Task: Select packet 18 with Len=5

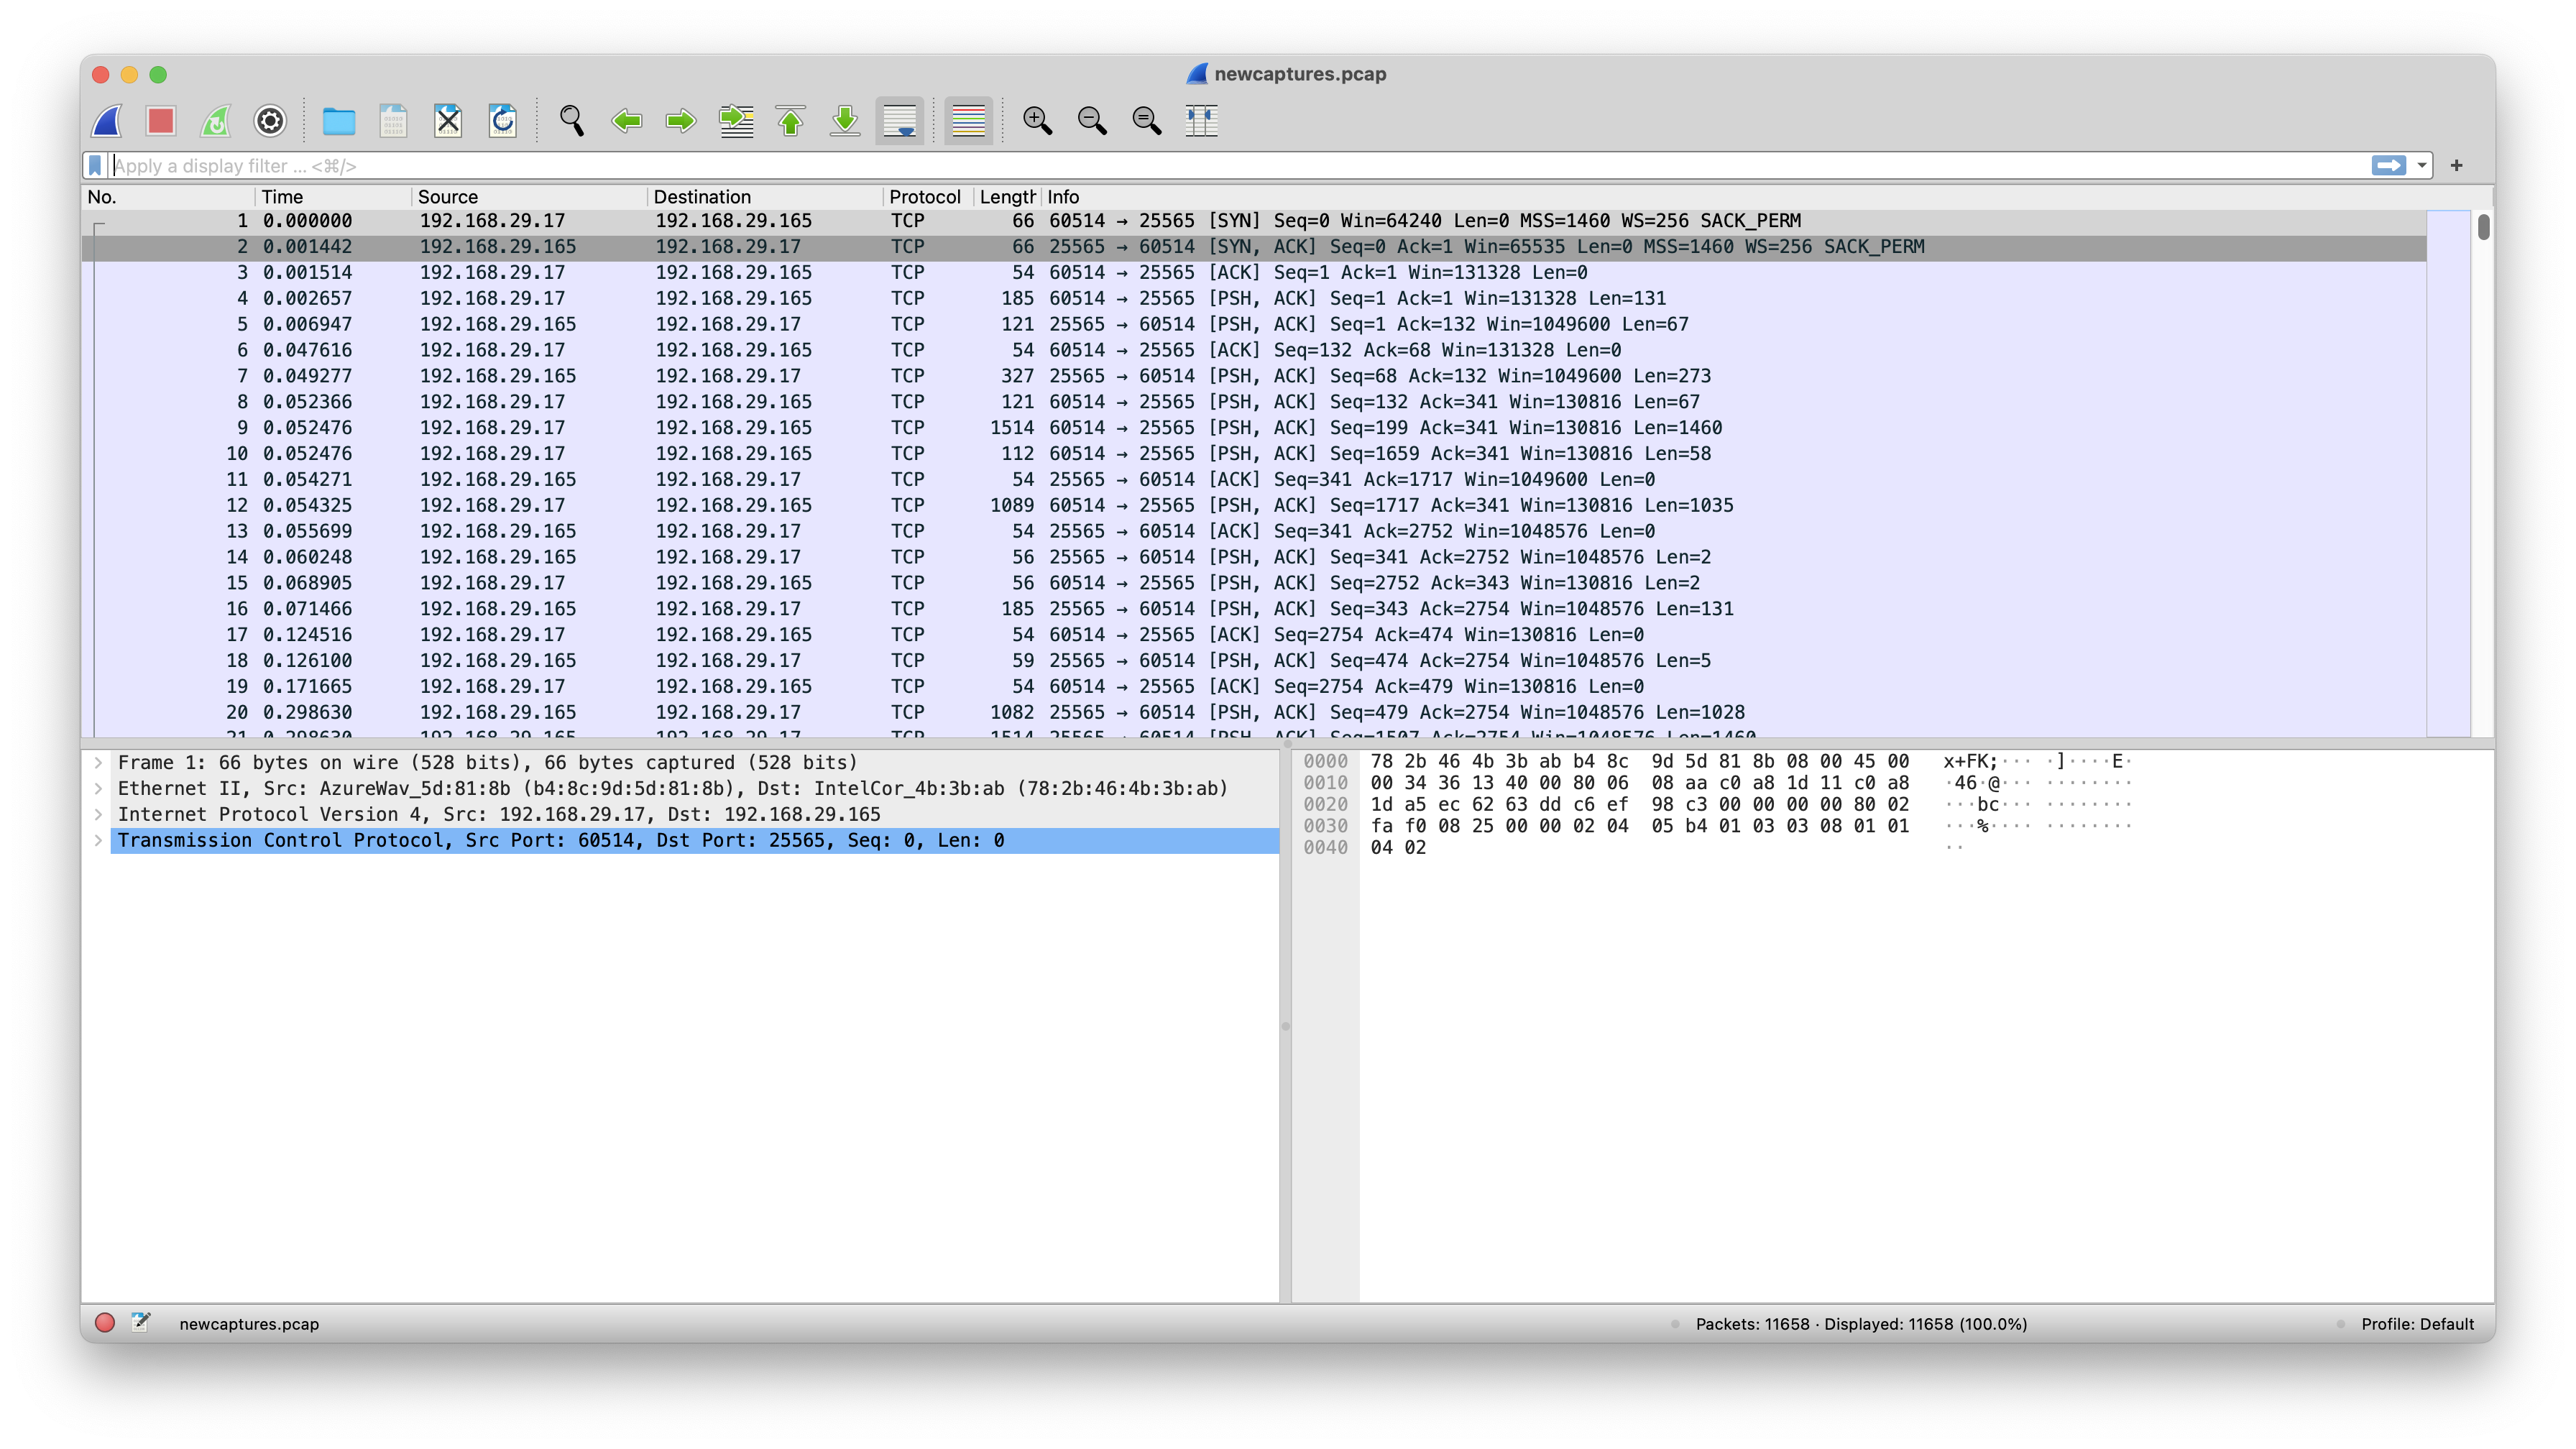Action: tap(1254, 661)
